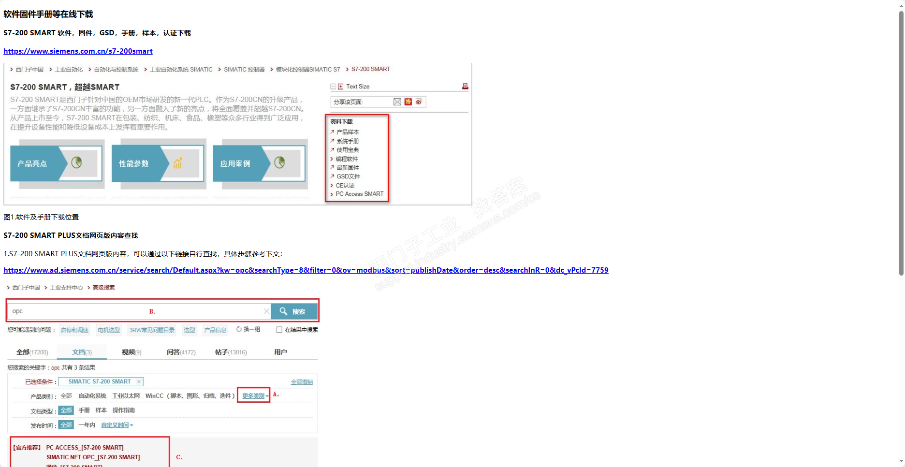Screen dimensions: 905x467
Task: Select the WinCC product category filter
Action: point(190,396)
